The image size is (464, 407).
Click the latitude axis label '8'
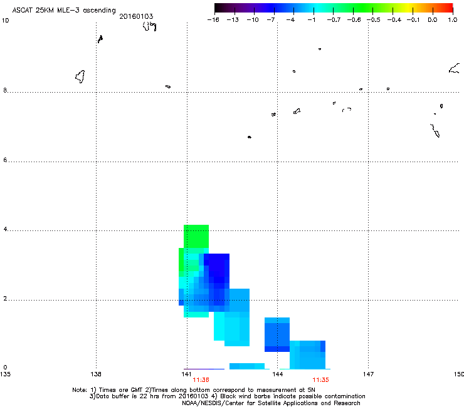coord(5,90)
